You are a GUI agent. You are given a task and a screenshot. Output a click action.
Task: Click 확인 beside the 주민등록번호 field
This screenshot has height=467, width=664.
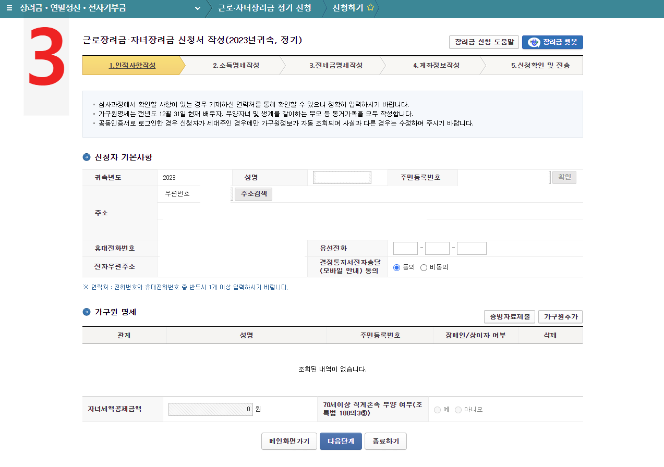[564, 177]
